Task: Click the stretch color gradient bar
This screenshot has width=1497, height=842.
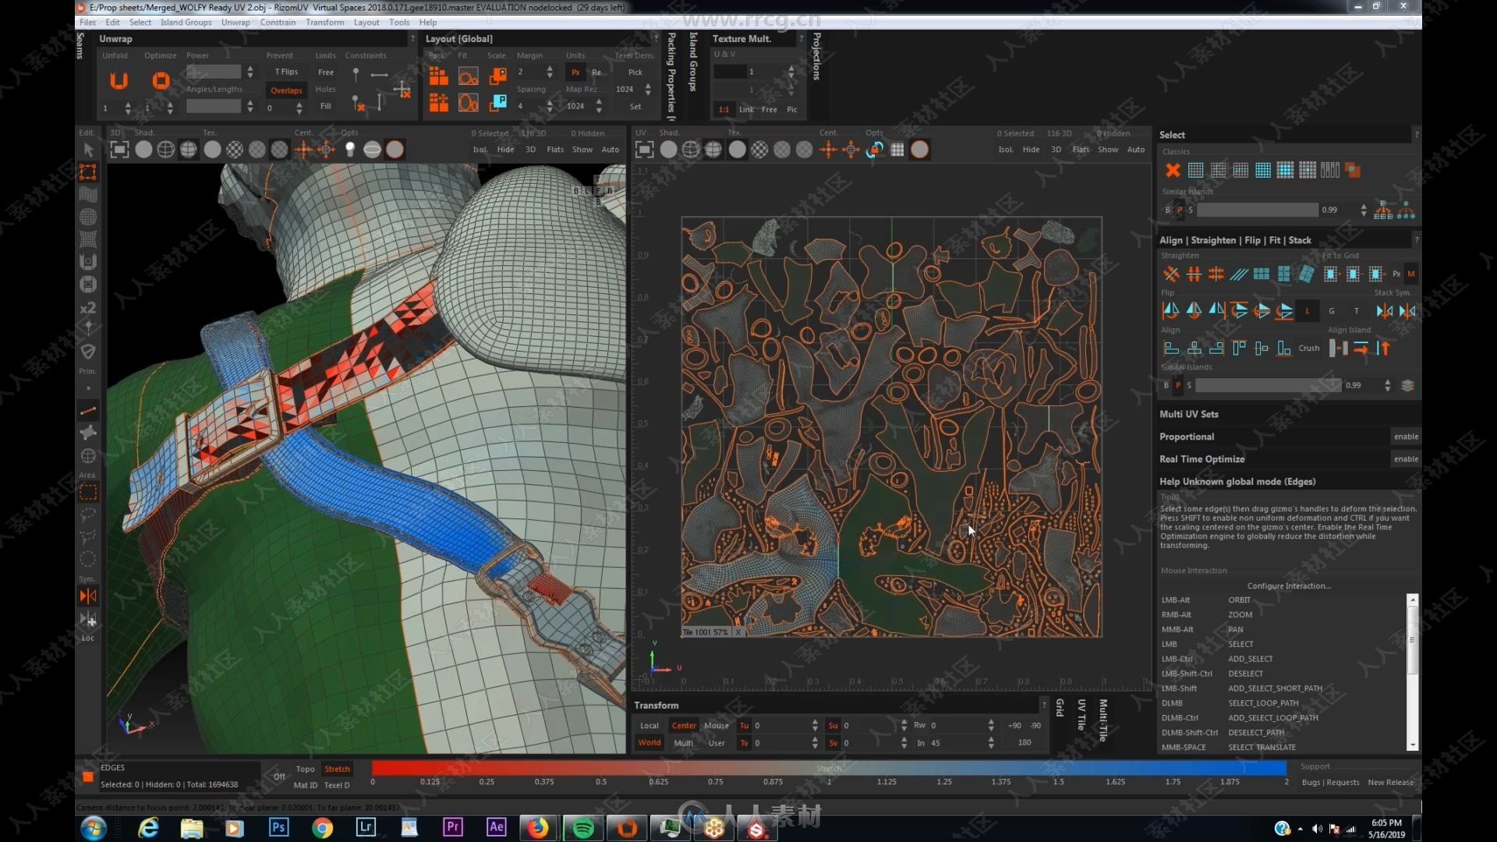Action: (830, 768)
